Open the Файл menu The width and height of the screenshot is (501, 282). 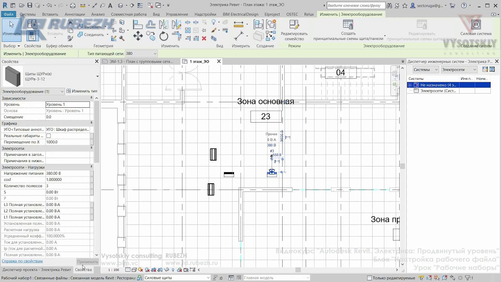(x=9, y=14)
